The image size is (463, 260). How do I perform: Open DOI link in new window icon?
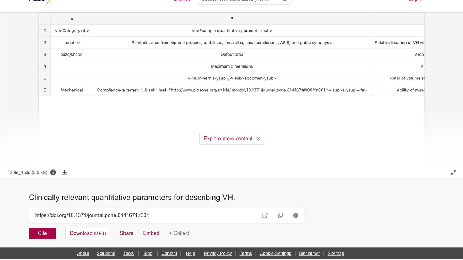pos(265,215)
